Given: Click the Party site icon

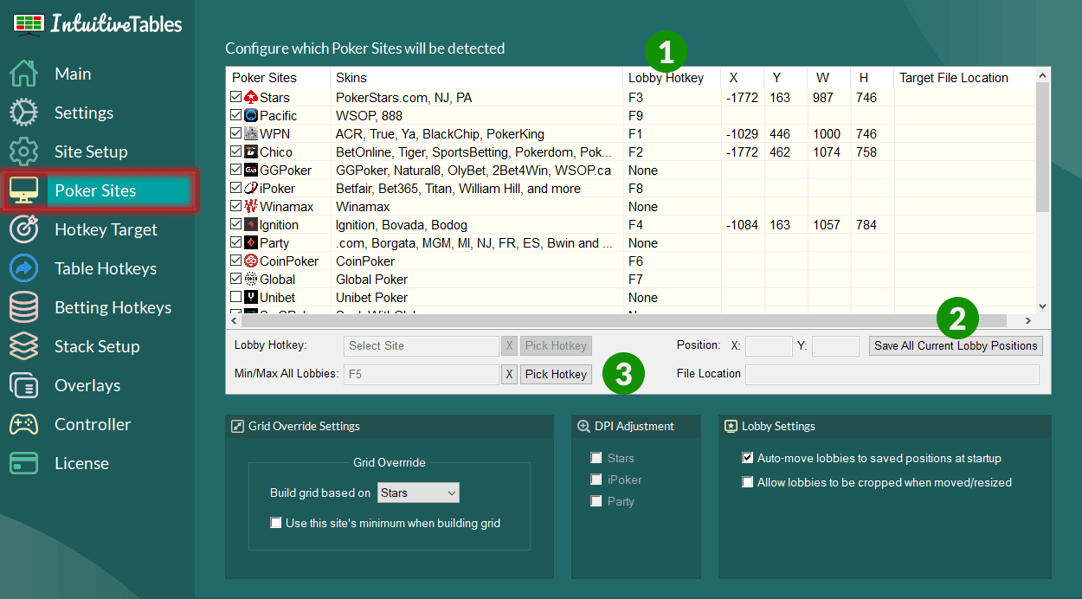Looking at the screenshot, I should [x=251, y=243].
